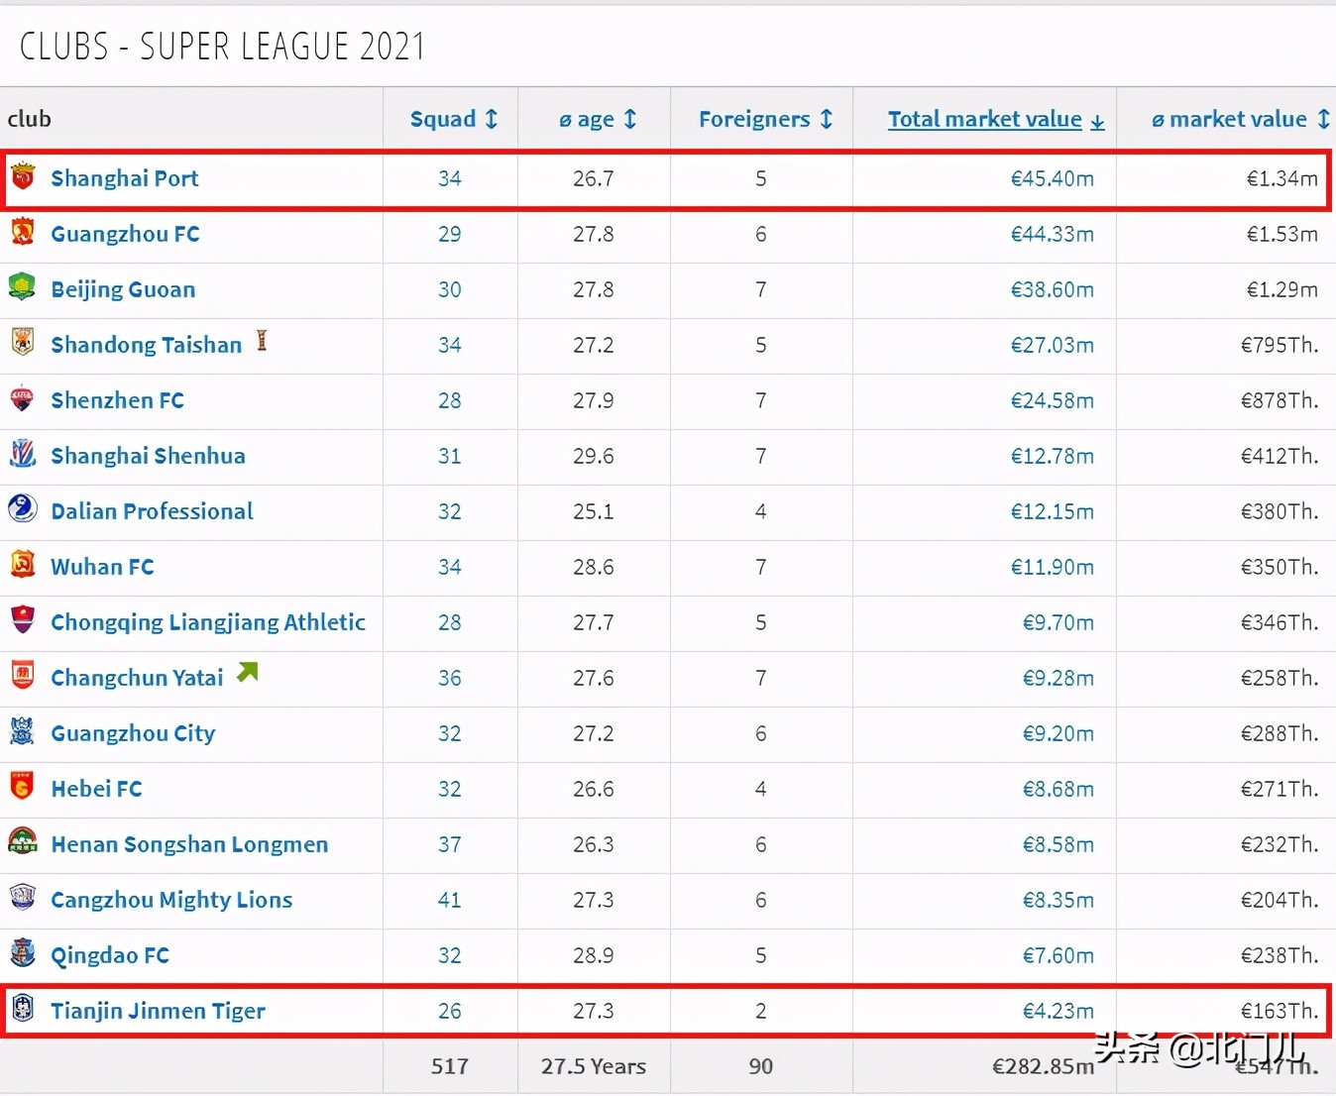Viewport: 1336px width, 1096px height.
Task: Click Tianjin Jinmen Tiger value €4.23m
Action: click(x=1058, y=1011)
